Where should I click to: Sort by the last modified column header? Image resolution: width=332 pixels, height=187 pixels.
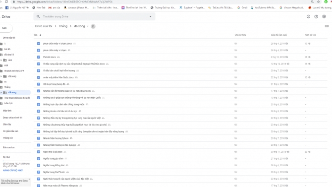click(x=278, y=35)
